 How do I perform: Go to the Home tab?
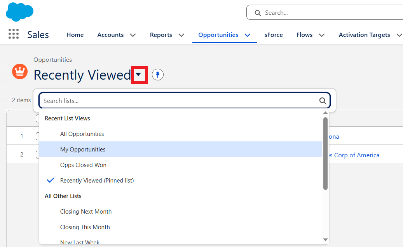point(75,35)
